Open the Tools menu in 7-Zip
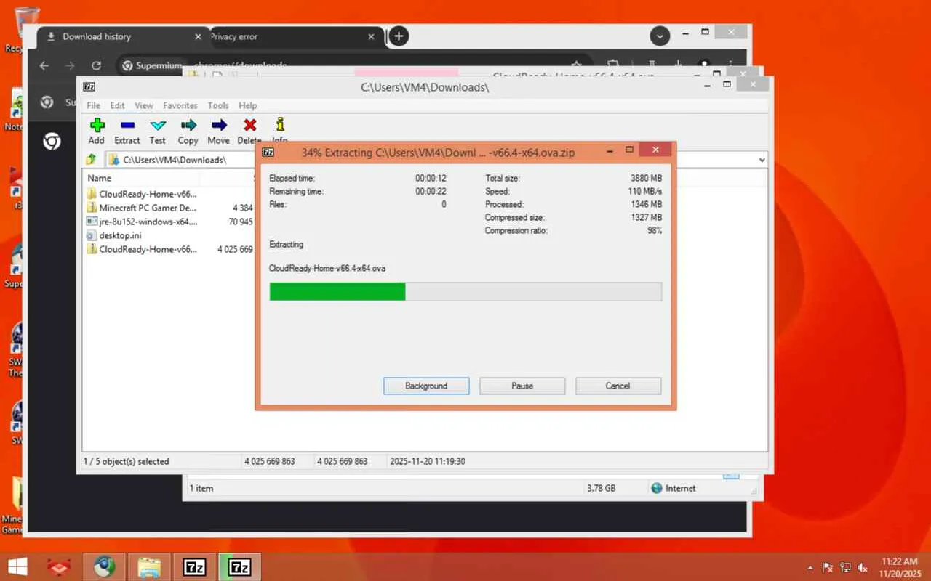Image resolution: width=931 pixels, height=581 pixels. [x=218, y=105]
